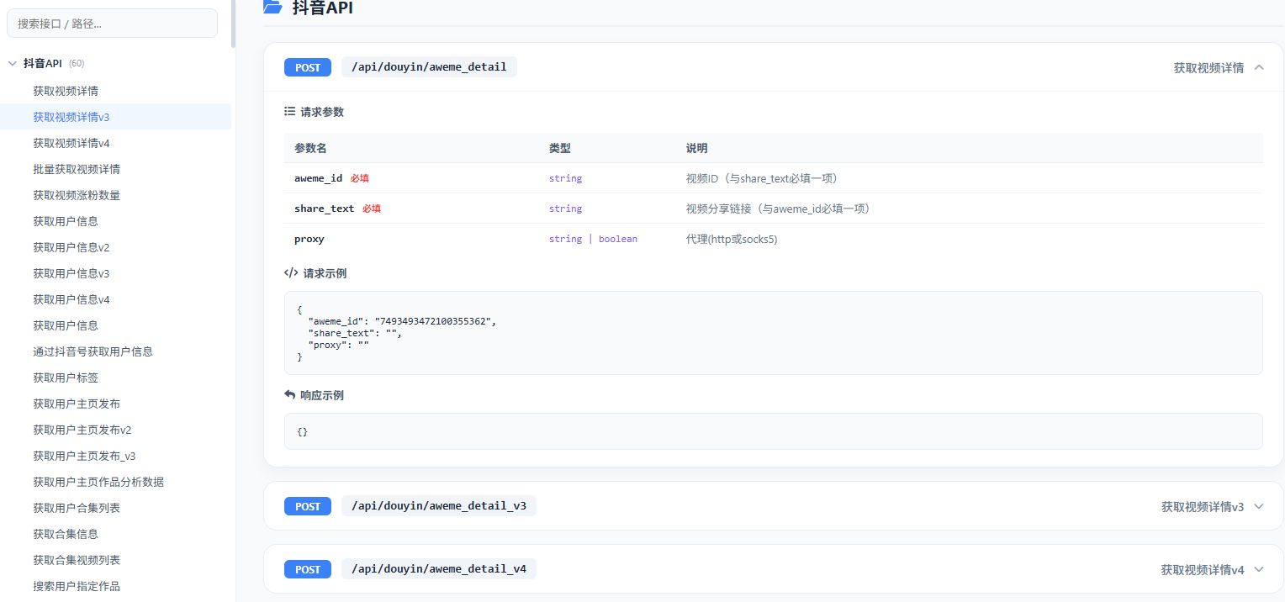Click the 获取视频详情v3 title in the collapsed panel
1285x602 pixels.
tap(1203, 506)
